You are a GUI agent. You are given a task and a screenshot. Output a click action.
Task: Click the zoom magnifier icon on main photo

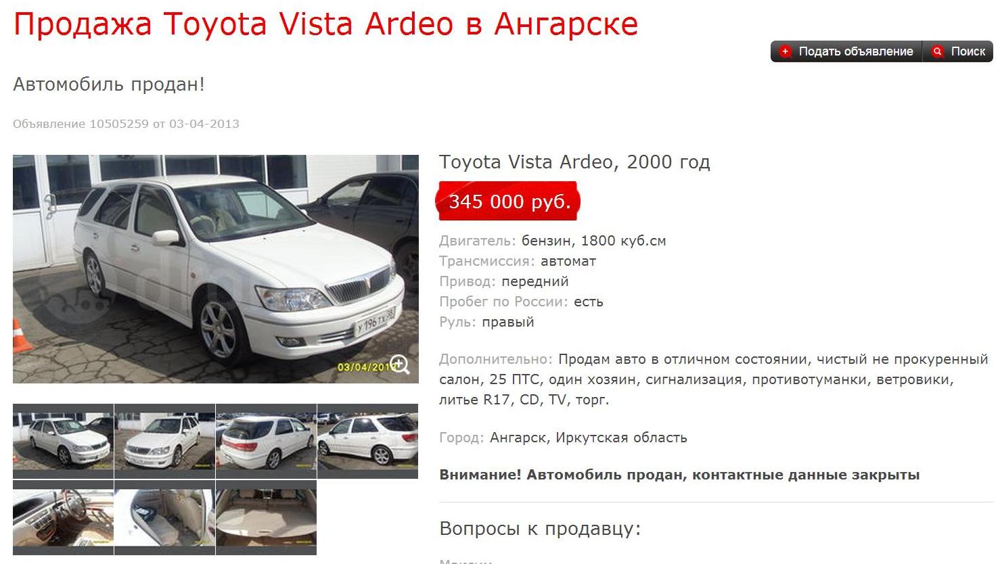(x=399, y=365)
